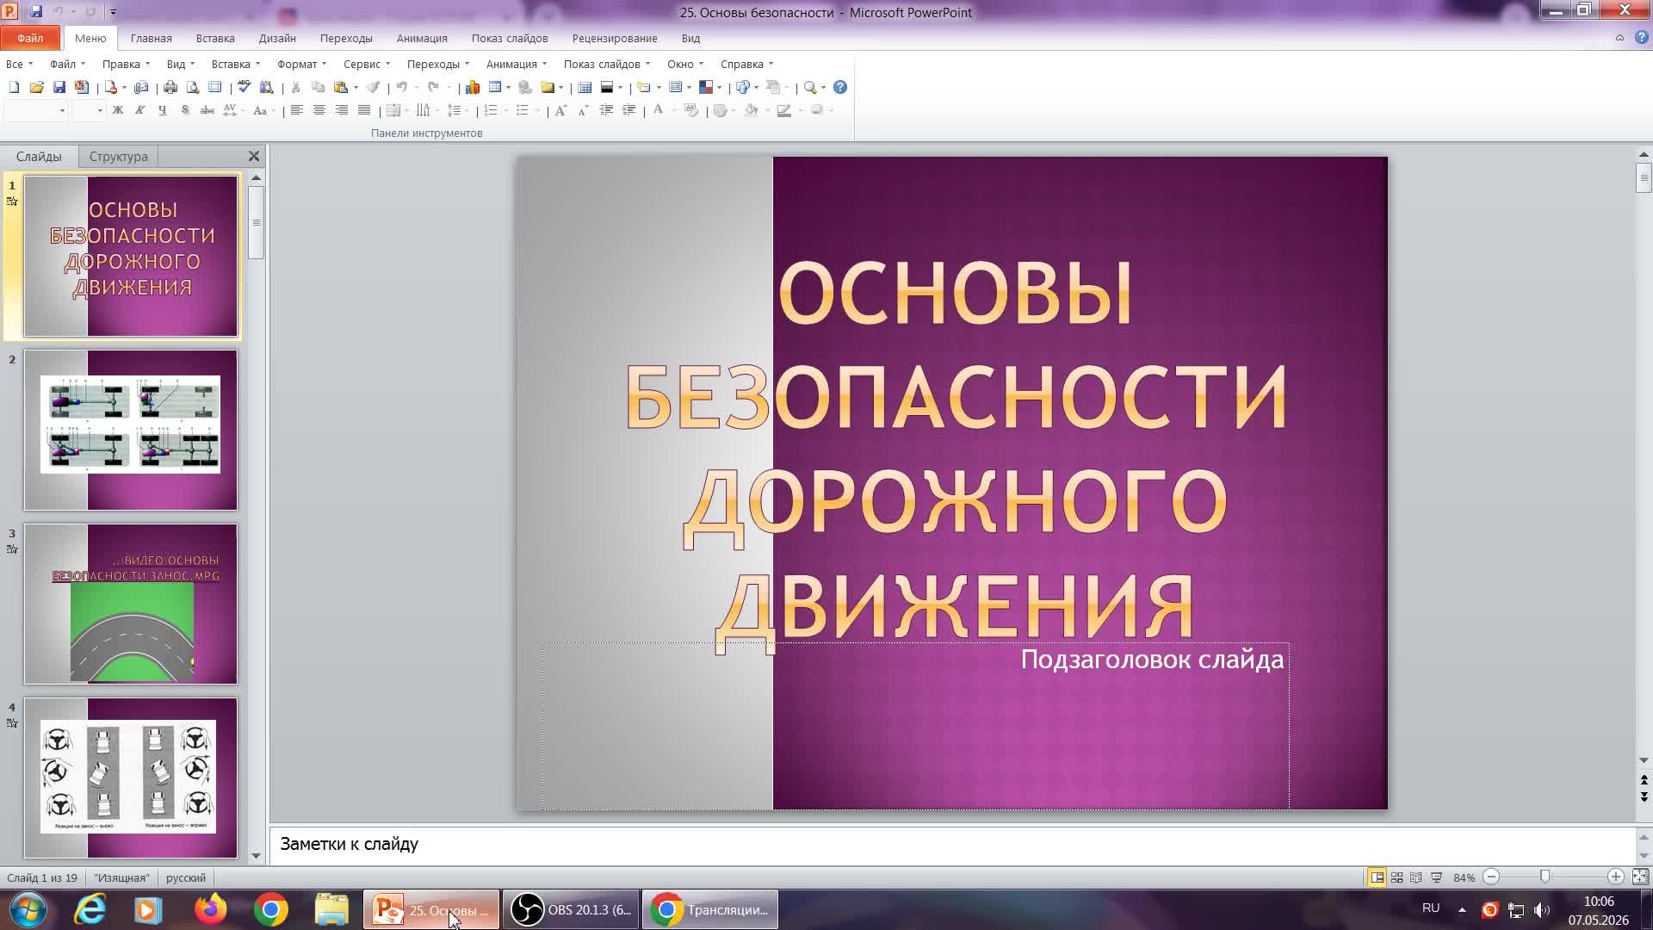Fit slide to current window icon
Image resolution: width=1653 pixels, height=930 pixels.
(x=1640, y=877)
